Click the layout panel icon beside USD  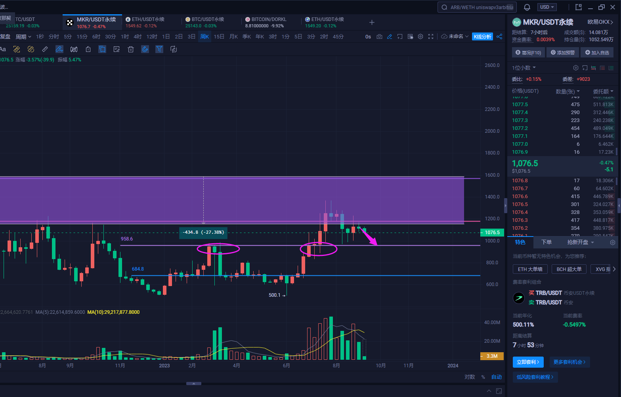[x=579, y=7]
